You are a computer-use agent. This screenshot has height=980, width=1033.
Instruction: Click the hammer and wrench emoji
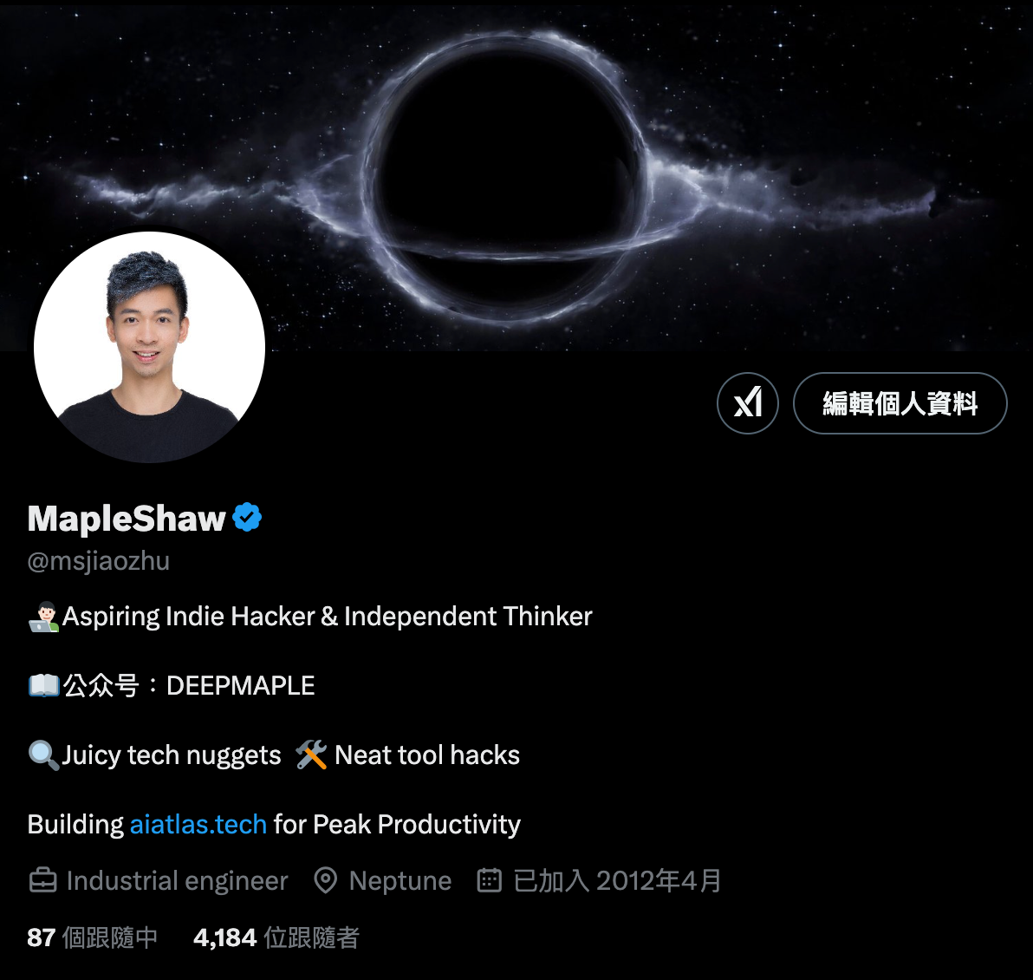coord(311,755)
